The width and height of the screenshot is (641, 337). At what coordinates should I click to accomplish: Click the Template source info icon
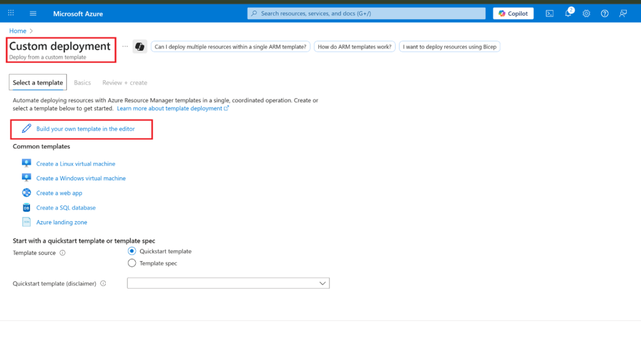(x=63, y=253)
